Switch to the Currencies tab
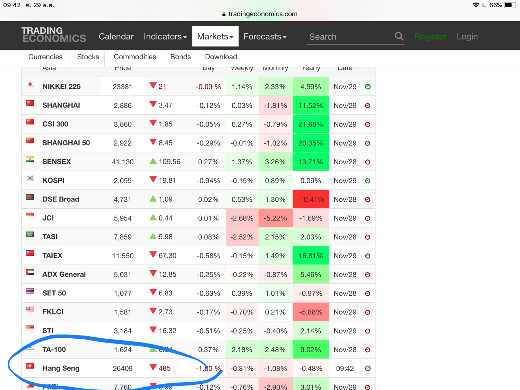 click(45, 57)
